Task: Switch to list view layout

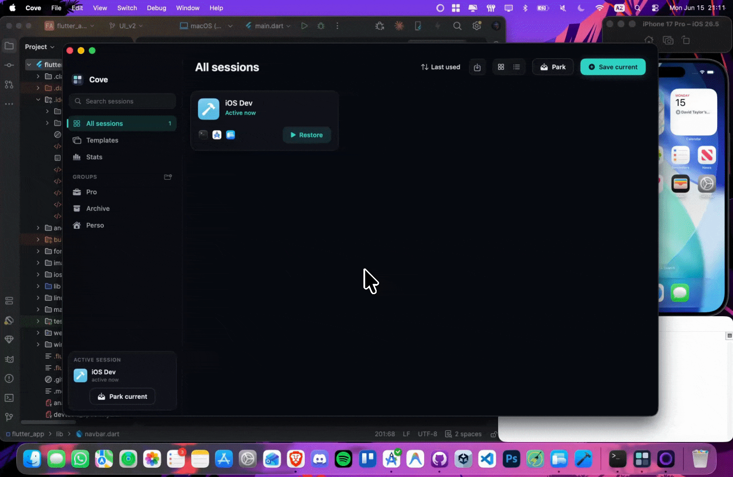Action: click(x=517, y=67)
